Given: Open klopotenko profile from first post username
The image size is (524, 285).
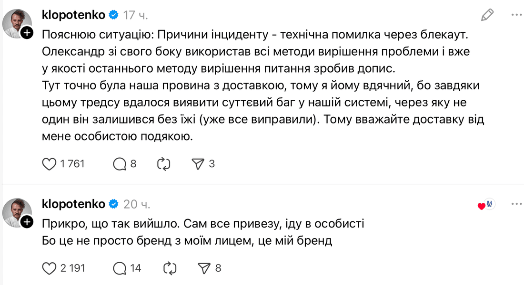Looking at the screenshot, I should [73, 15].
